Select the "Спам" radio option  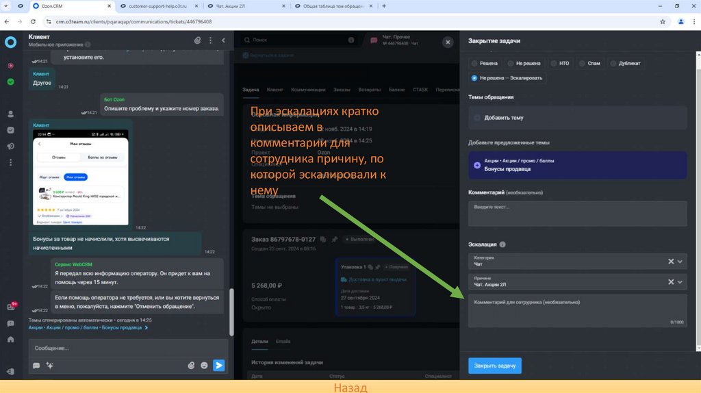click(x=582, y=63)
